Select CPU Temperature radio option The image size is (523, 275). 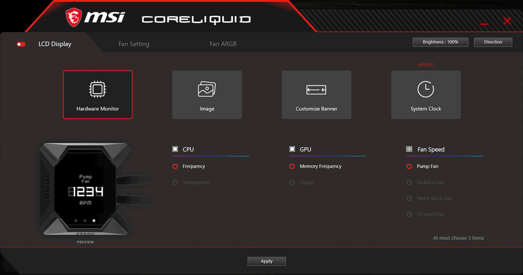175,182
